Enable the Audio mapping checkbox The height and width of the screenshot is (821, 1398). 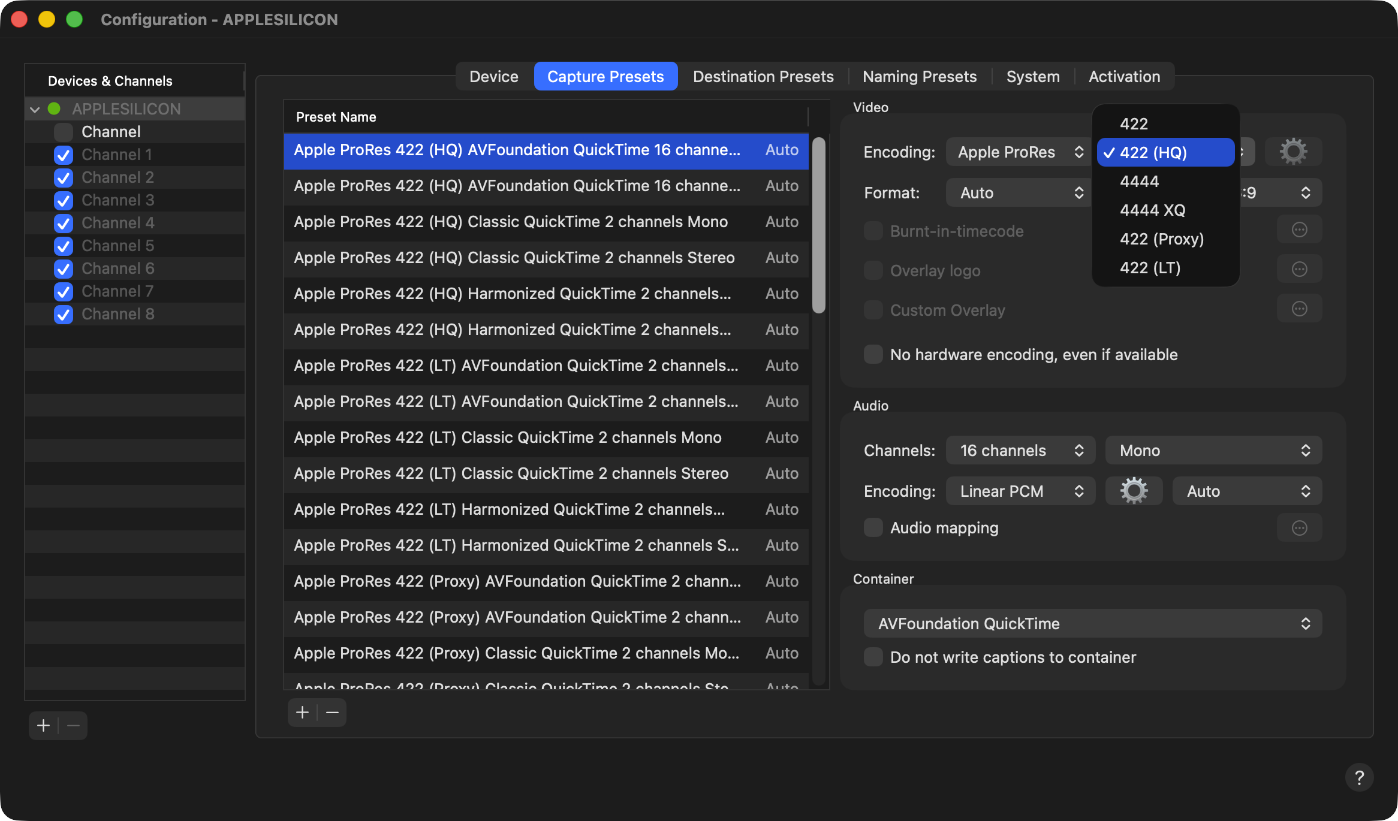(x=873, y=527)
